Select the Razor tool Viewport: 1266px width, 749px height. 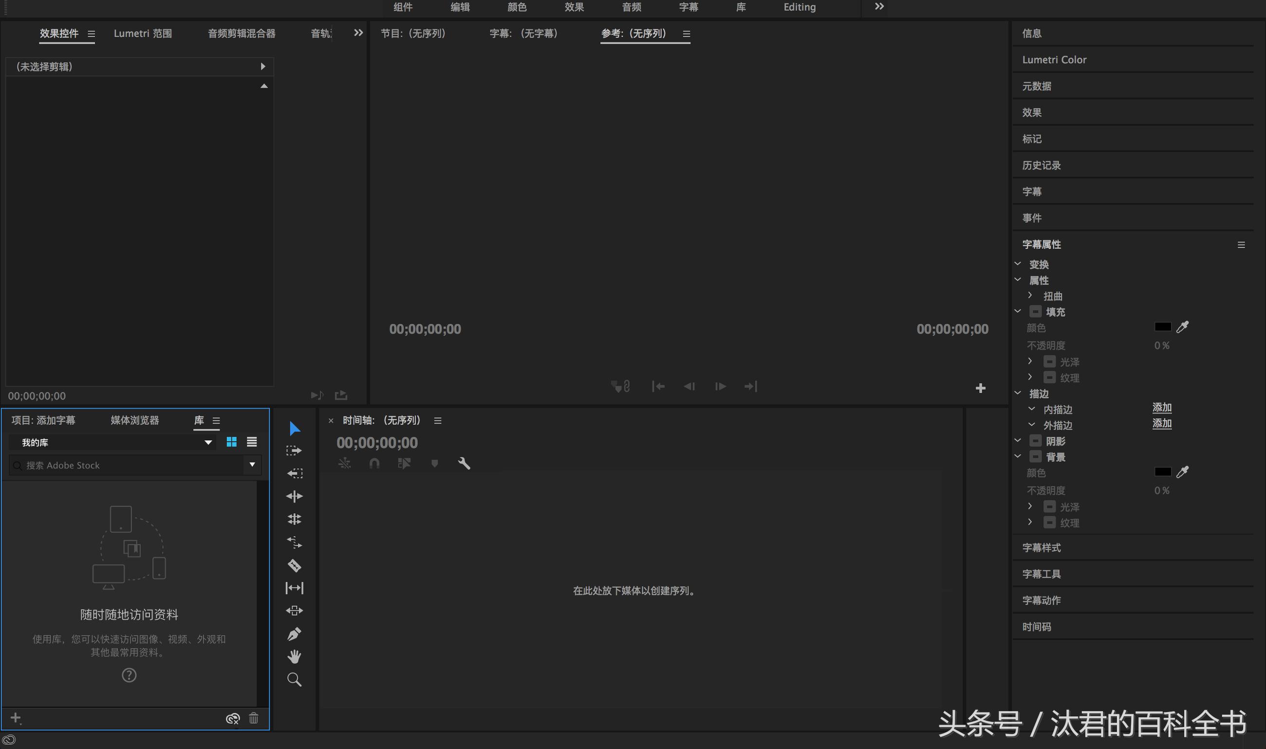tap(294, 566)
